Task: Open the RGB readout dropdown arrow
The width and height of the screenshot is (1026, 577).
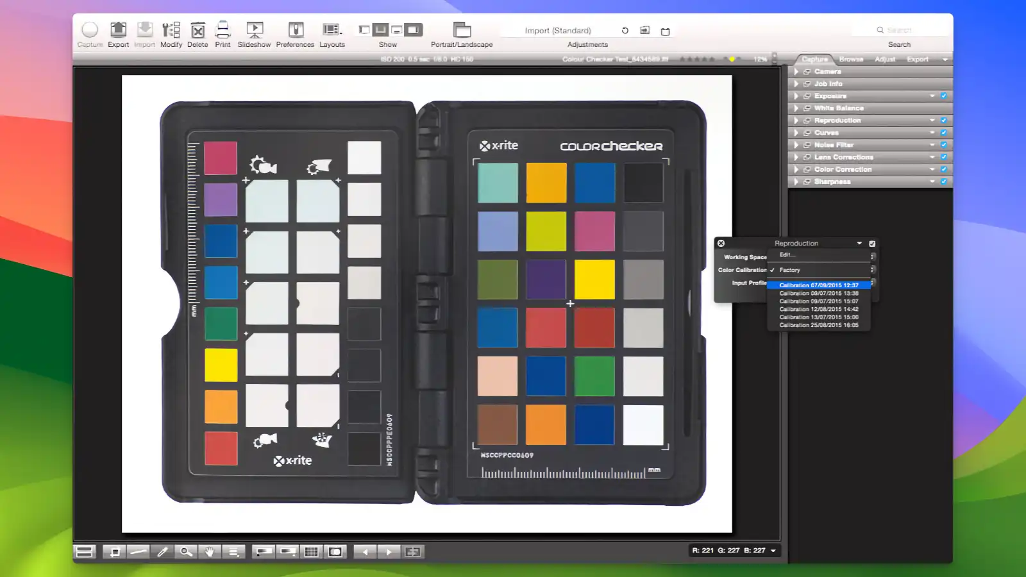Action: click(773, 551)
